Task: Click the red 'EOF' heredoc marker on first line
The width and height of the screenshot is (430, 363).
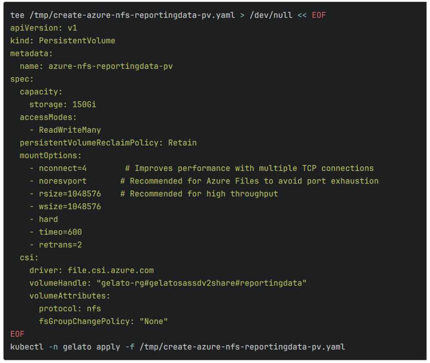Action: coord(319,15)
